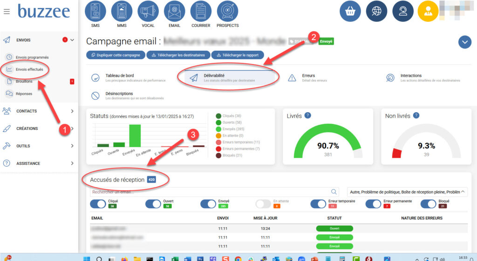Launch Chrome from the taskbar
The height and width of the screenshot is (261, 477).
[x=238, y=259]
